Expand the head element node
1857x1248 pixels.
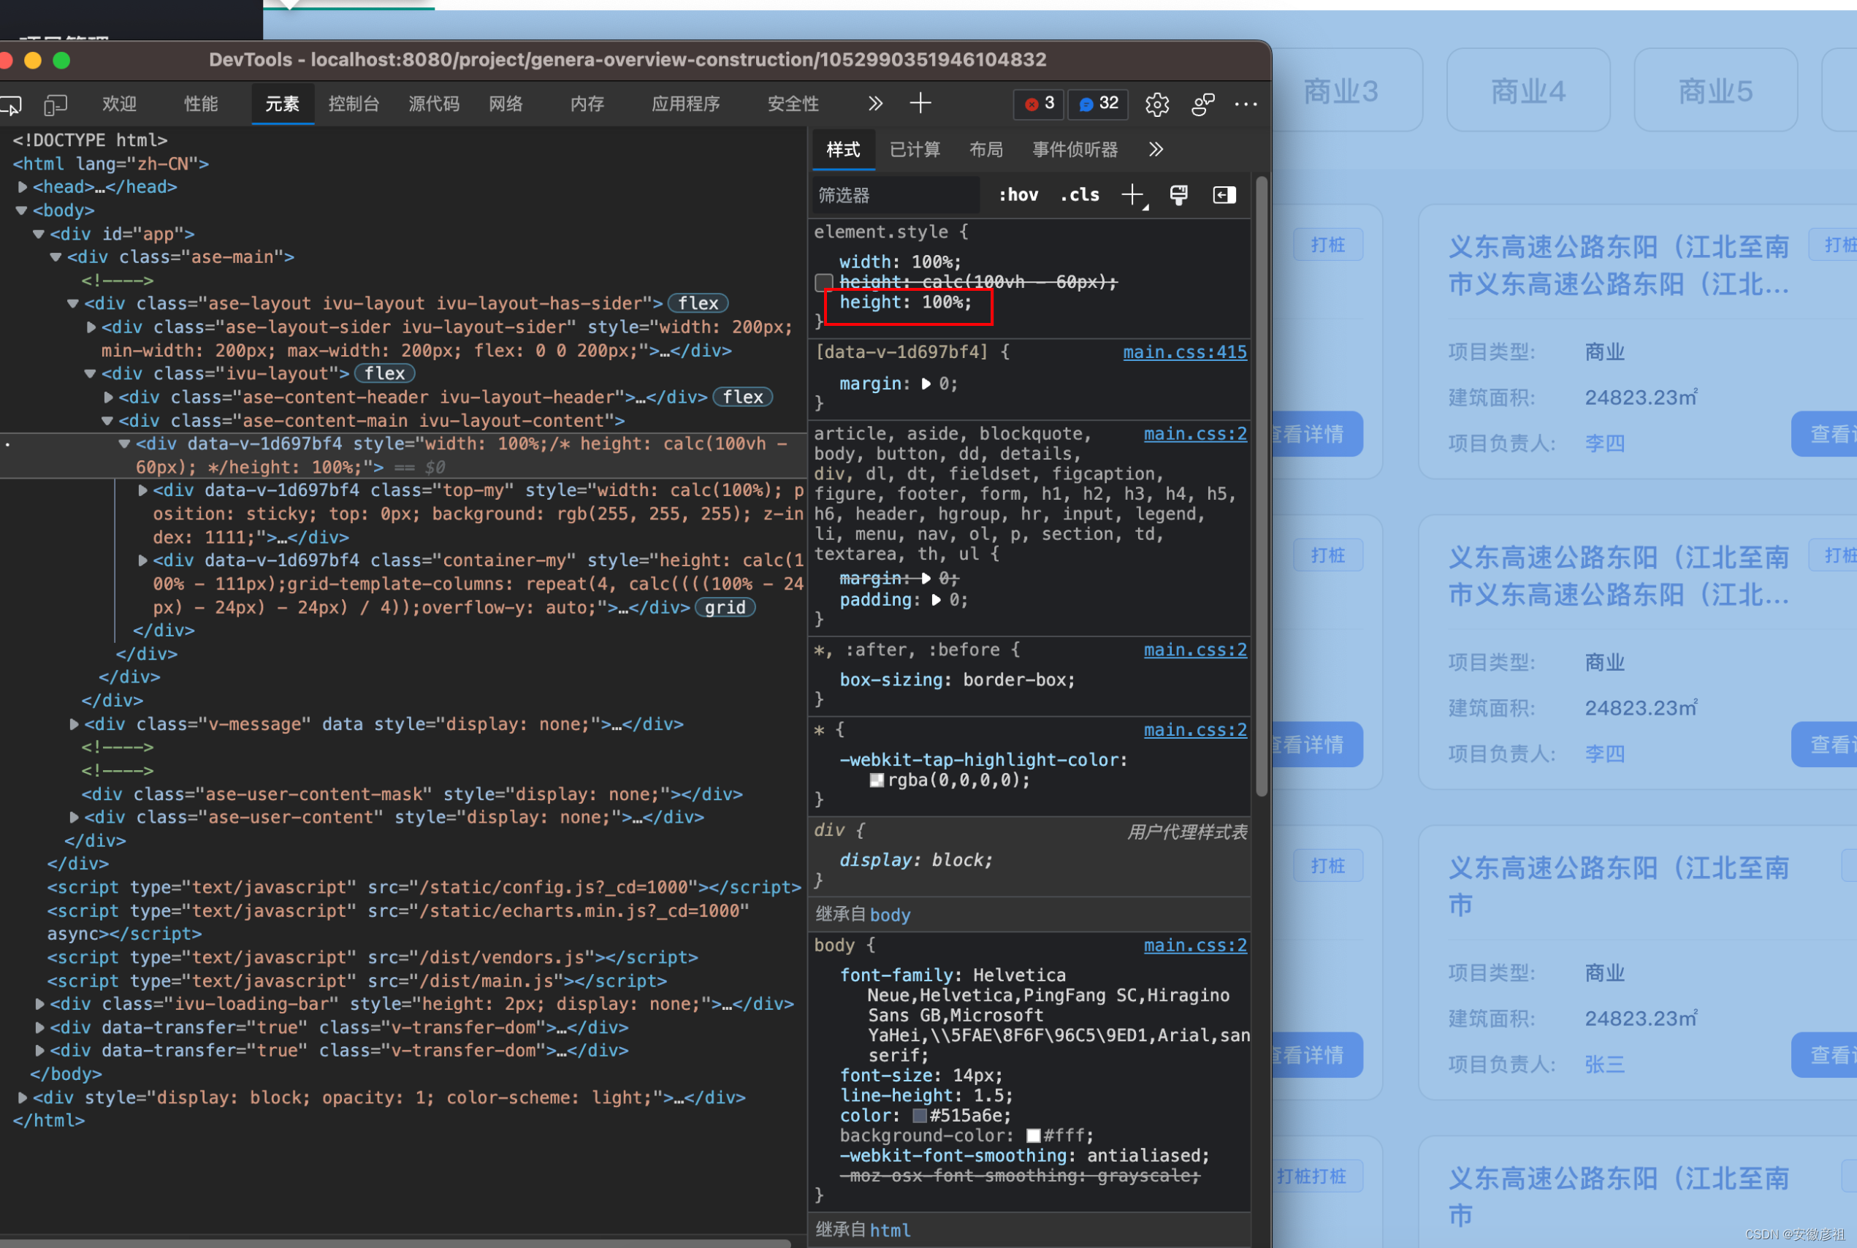pyautogui.click(x=22, y=186)
